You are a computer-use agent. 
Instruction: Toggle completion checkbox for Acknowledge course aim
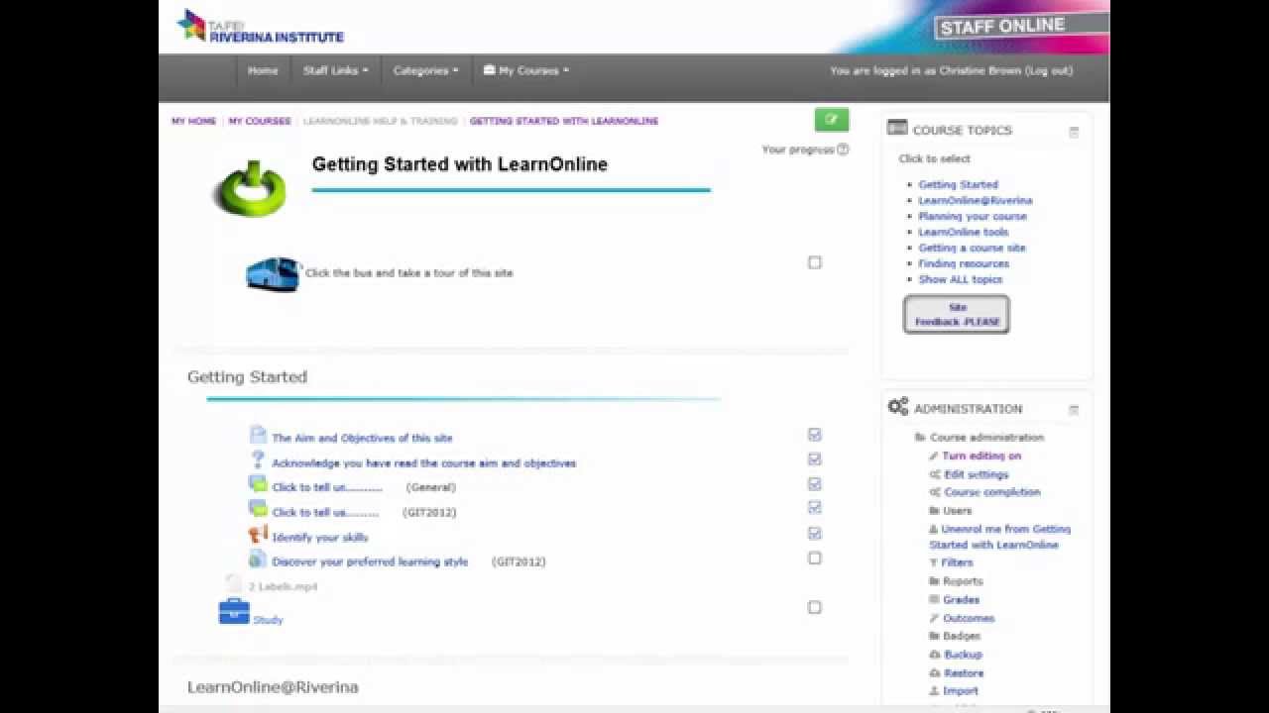pyautogui.click(x=814, y=459)
